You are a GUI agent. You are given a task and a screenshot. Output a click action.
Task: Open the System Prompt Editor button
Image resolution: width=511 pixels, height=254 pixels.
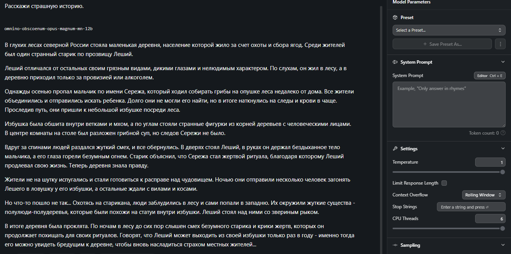tap(490, 76)
